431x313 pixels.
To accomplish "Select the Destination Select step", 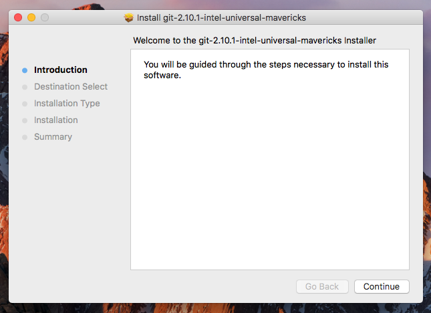I will (71, 87).
